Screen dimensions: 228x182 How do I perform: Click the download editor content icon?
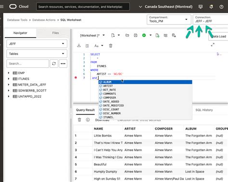(79, 46)
